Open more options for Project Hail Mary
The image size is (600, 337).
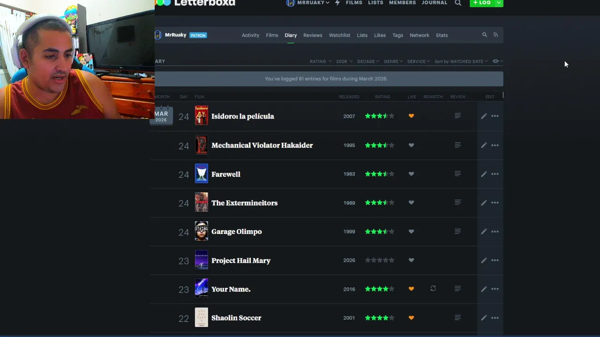495,260
